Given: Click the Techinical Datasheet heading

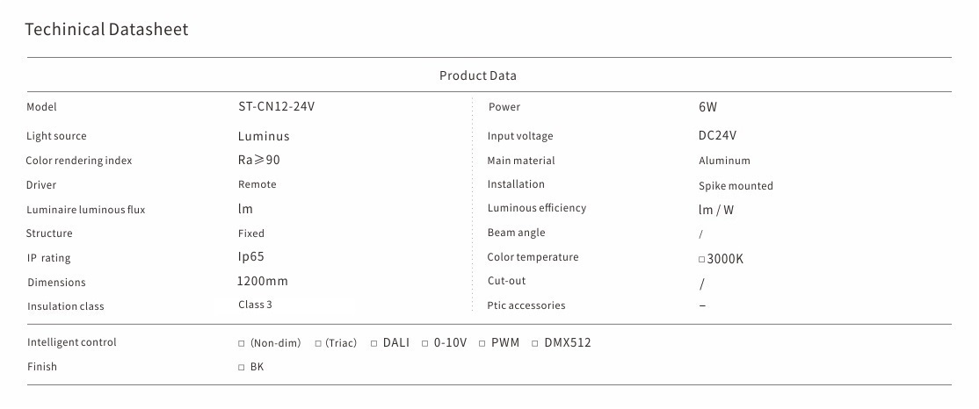Looking at the screenshot, I should point(106,30).
